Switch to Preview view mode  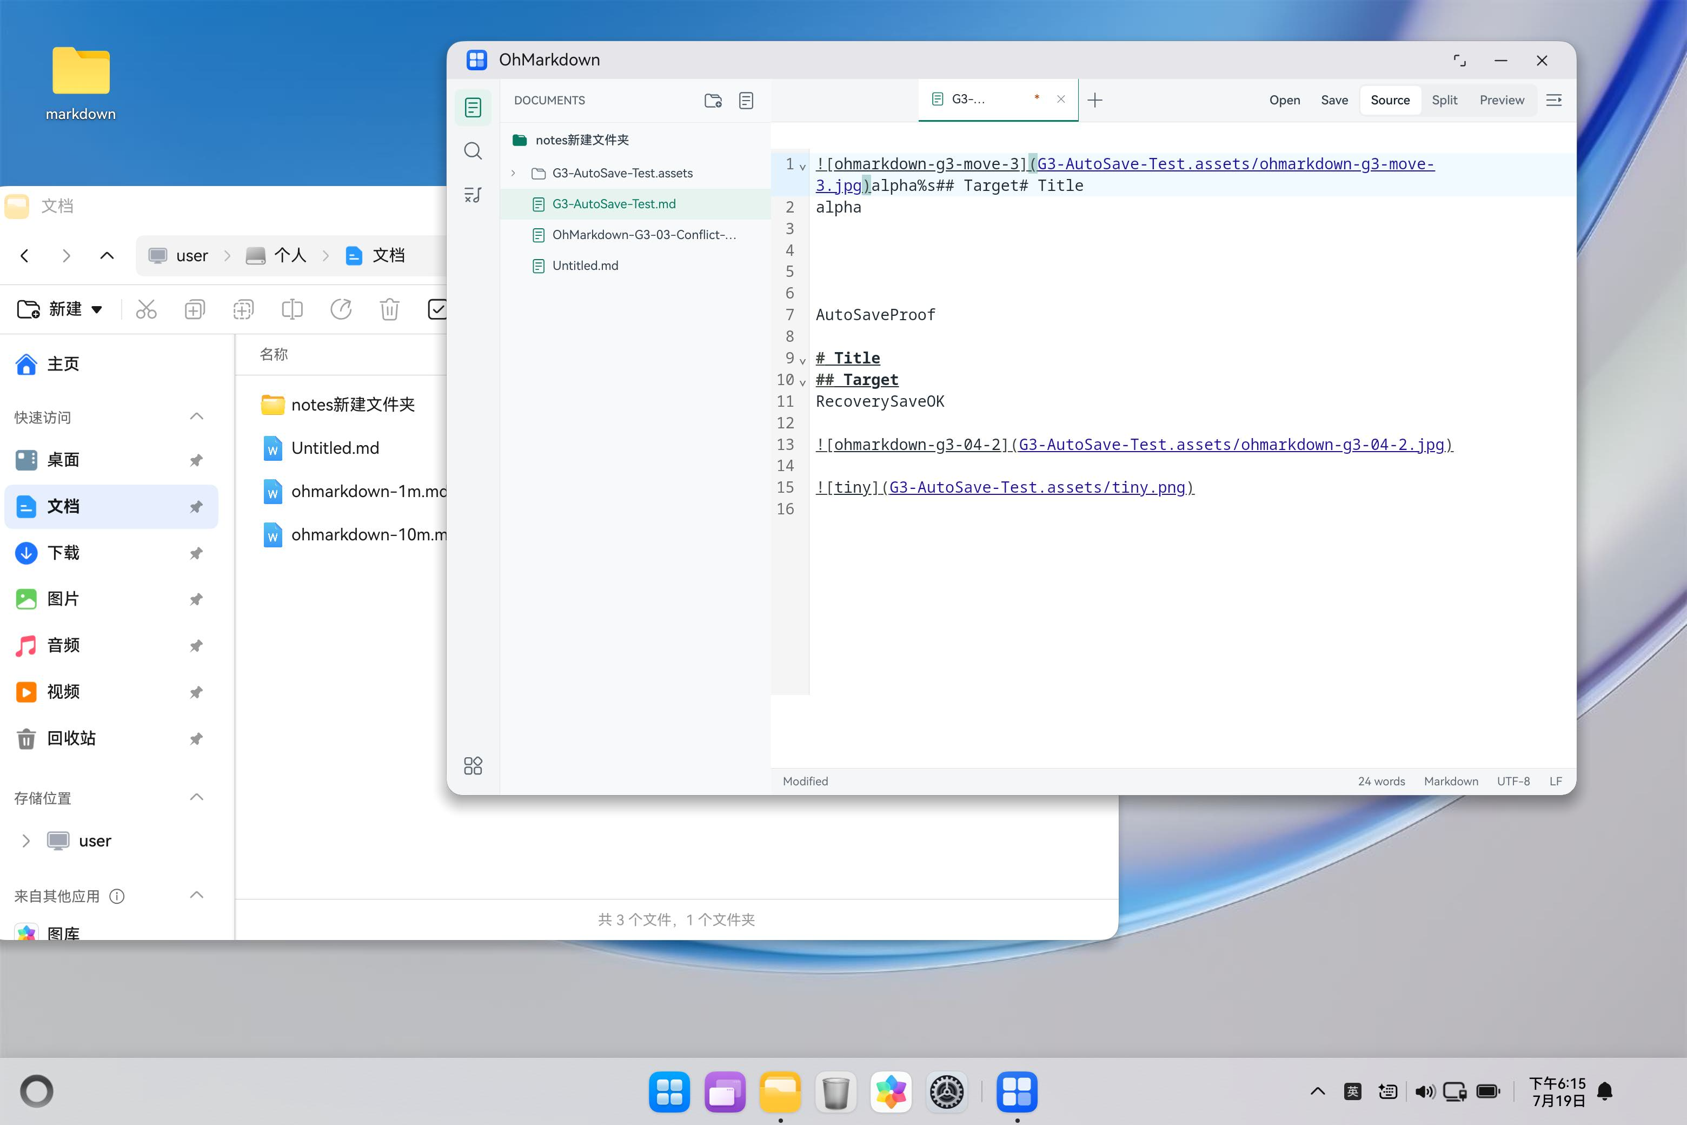[1502, 101]
